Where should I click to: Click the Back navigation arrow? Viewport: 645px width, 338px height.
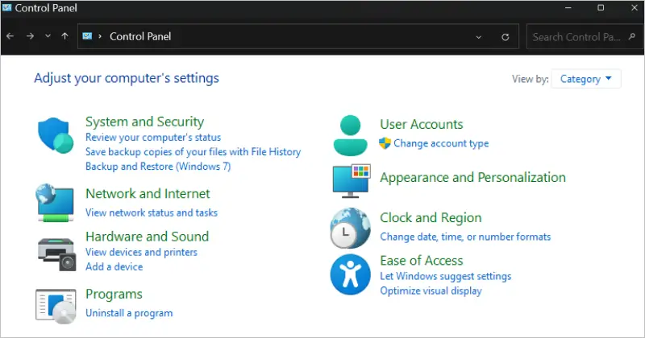click(x=10, y=36)
